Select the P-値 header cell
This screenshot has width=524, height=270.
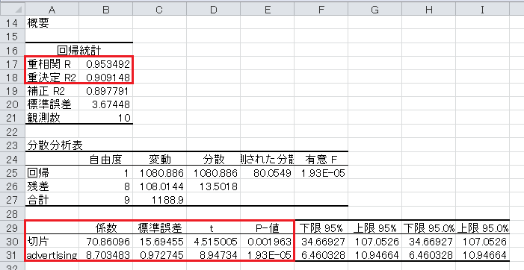coord(268,228)
